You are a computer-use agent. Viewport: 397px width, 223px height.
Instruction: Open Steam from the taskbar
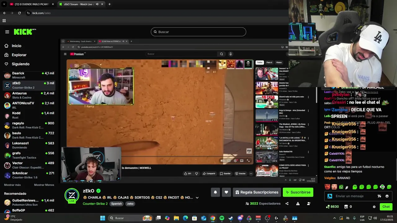231,218
